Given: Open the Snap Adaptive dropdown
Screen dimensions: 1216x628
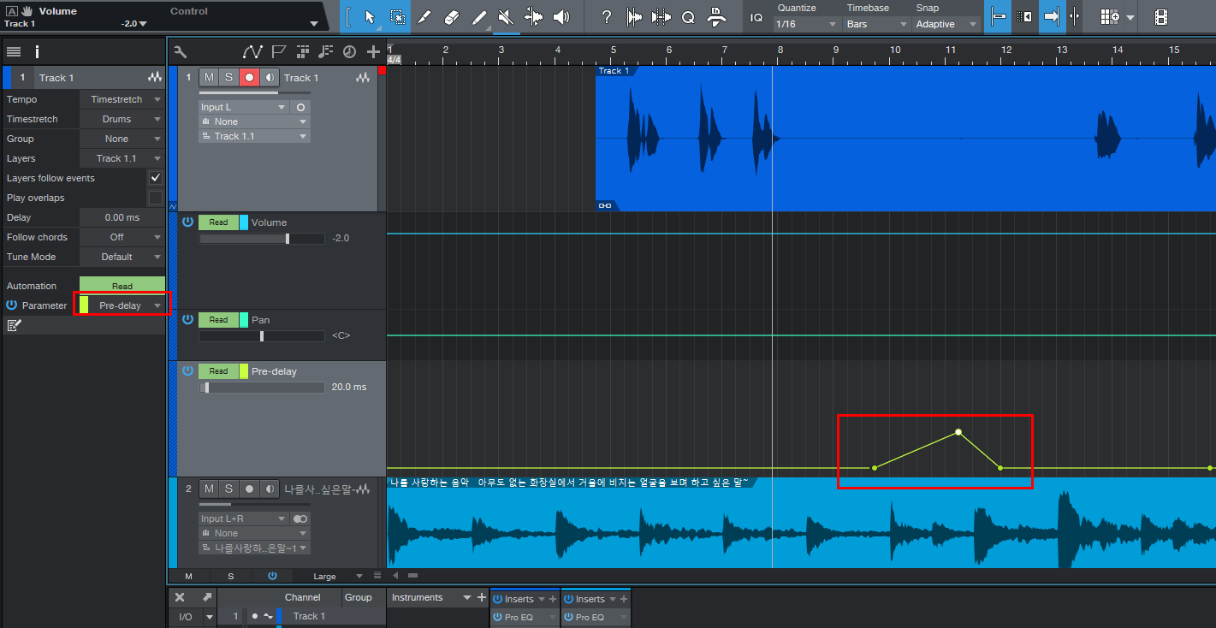Looking at the screenshot, I should click(946, 24).
